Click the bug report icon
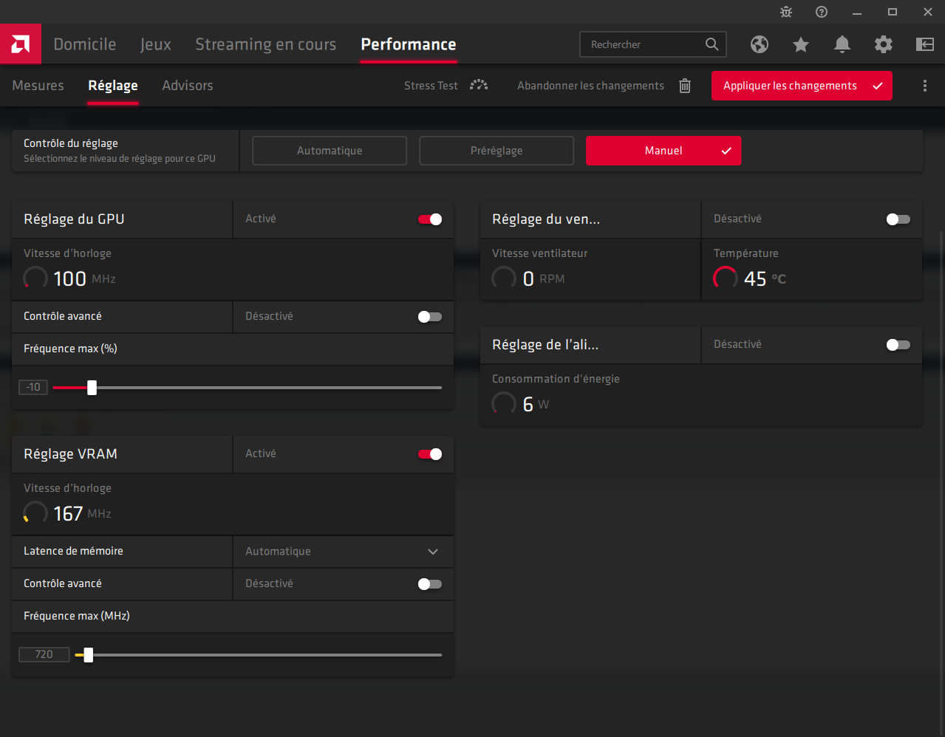Viewport: 945px width, 737px height. click(786, 12)
